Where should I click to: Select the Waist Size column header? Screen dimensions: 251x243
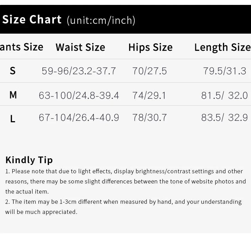[80, 47]
